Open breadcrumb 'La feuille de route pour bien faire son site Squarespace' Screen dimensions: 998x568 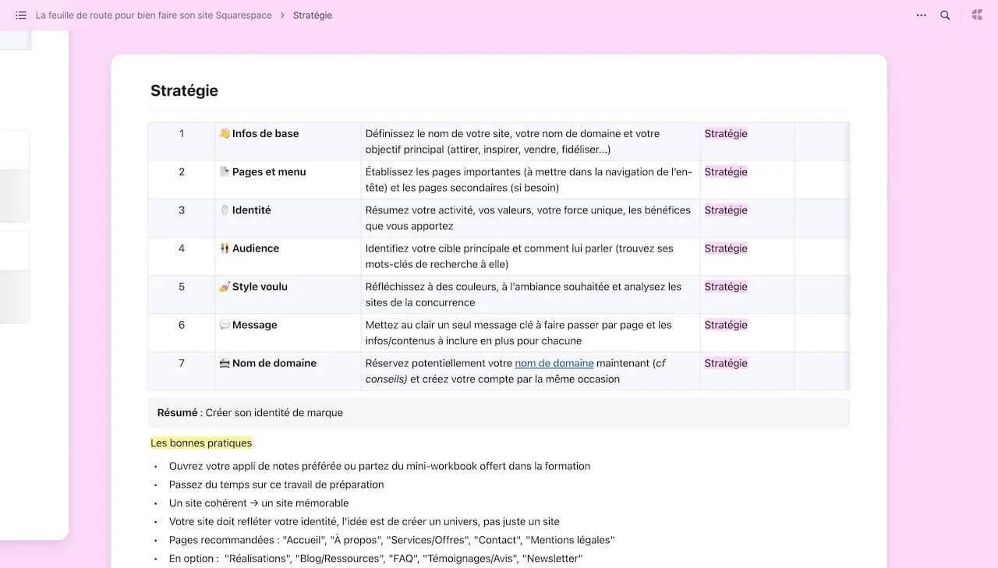pos(154,16)
